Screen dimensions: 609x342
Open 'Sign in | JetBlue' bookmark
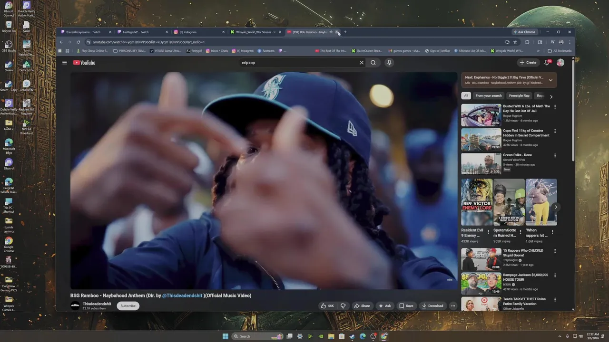[x=438, y=51]
